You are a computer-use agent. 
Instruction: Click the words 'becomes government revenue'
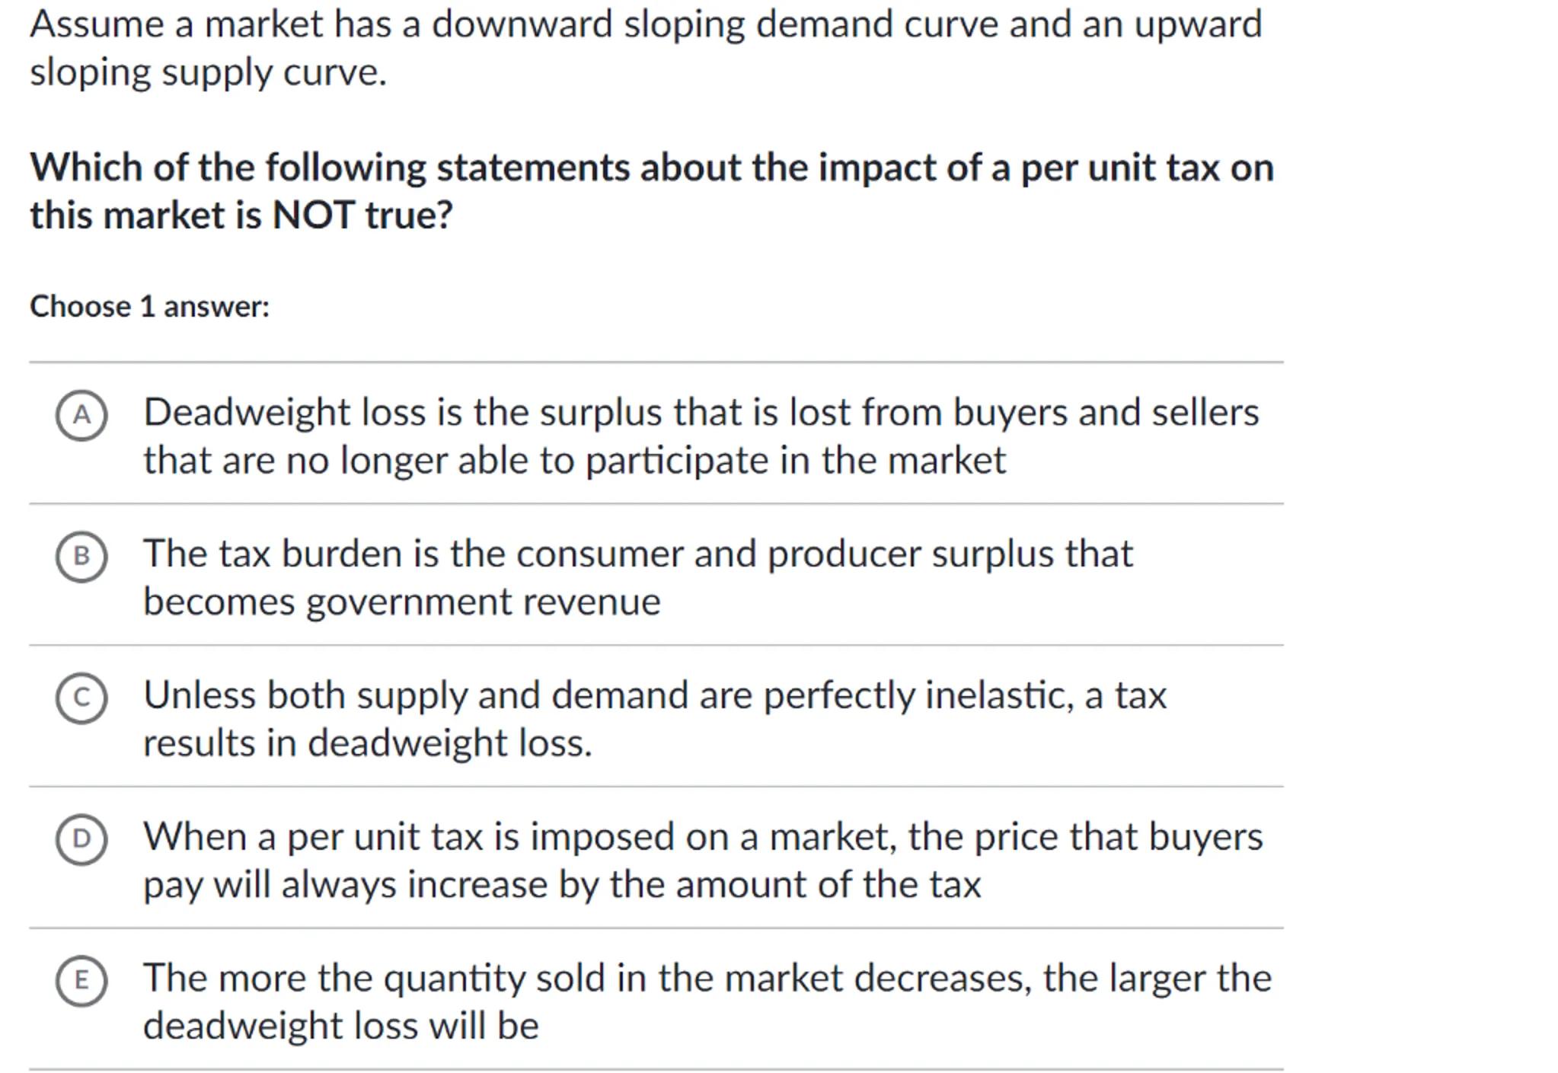coord(402,602)
